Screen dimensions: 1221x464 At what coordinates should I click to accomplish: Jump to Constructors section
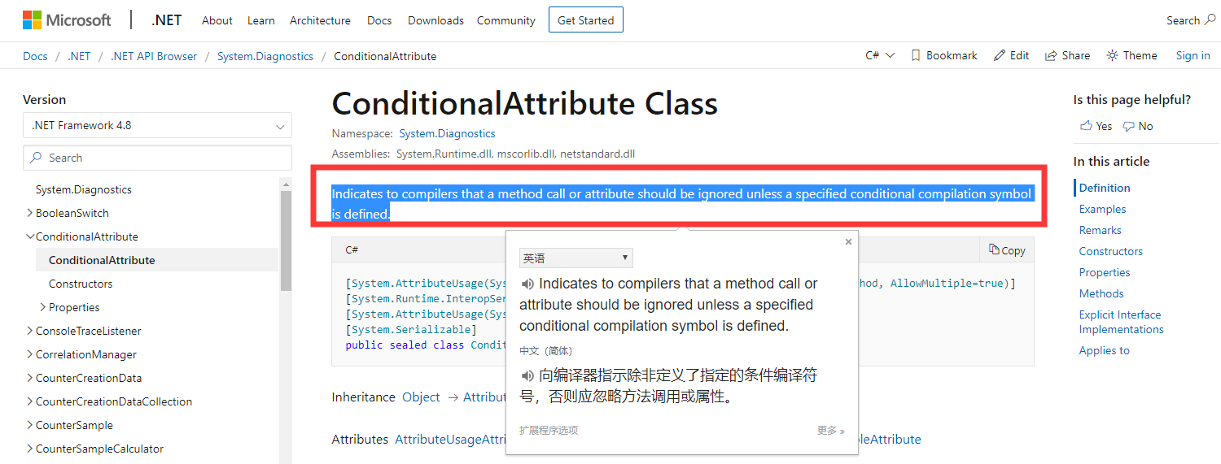(1111, 251)
